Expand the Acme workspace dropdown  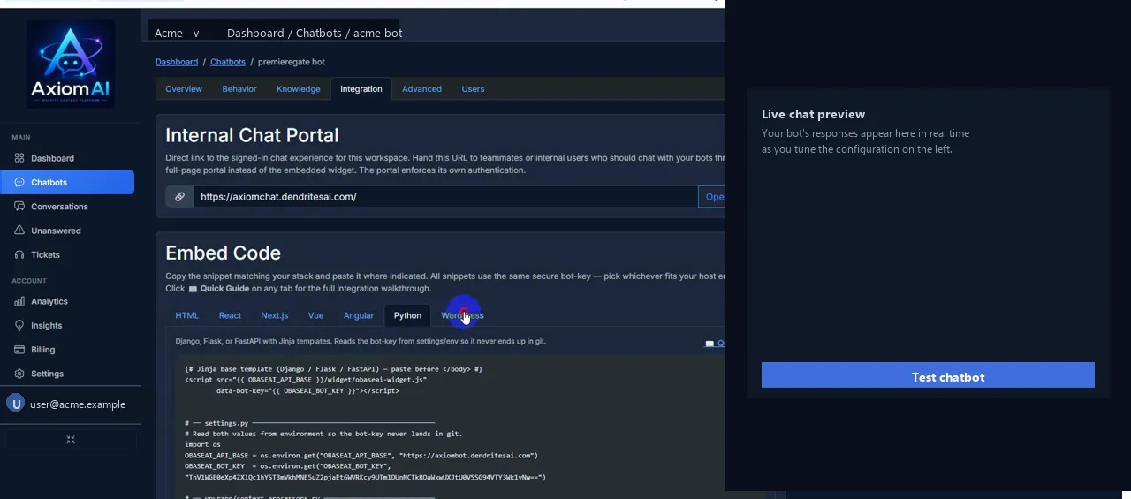coord(177,33)
